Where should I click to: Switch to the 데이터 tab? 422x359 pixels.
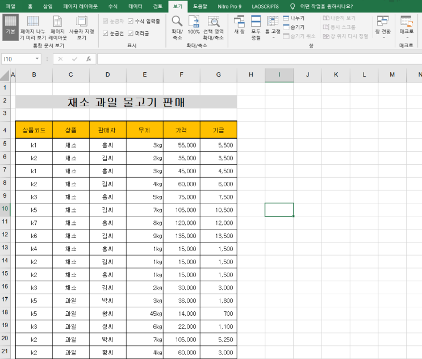tap(135, 6)
